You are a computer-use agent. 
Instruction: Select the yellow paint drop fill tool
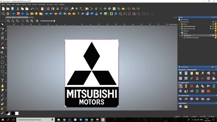2,86
